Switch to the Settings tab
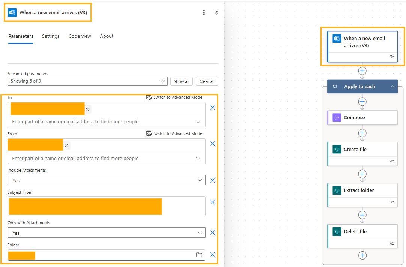The height and width of the screenshot is (267, 406). pos(51,36)
